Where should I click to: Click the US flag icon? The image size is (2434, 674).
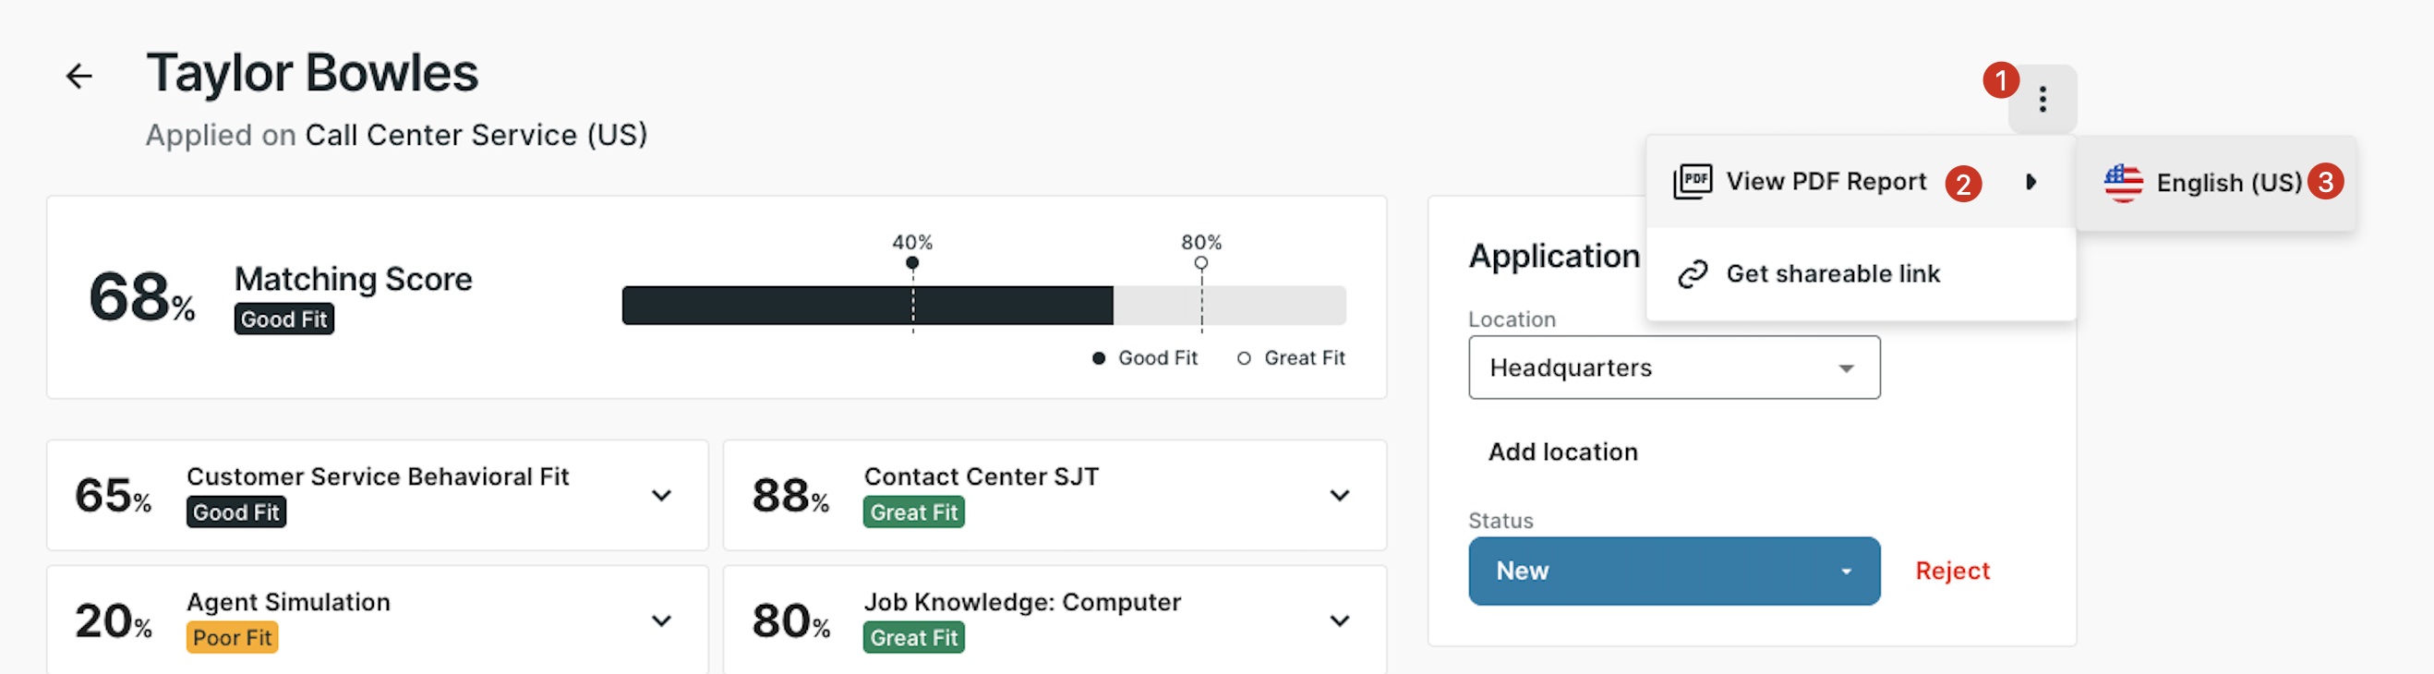tap(2122, 183)
